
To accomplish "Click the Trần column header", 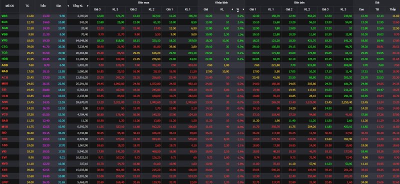I will [x=42, y=5].
